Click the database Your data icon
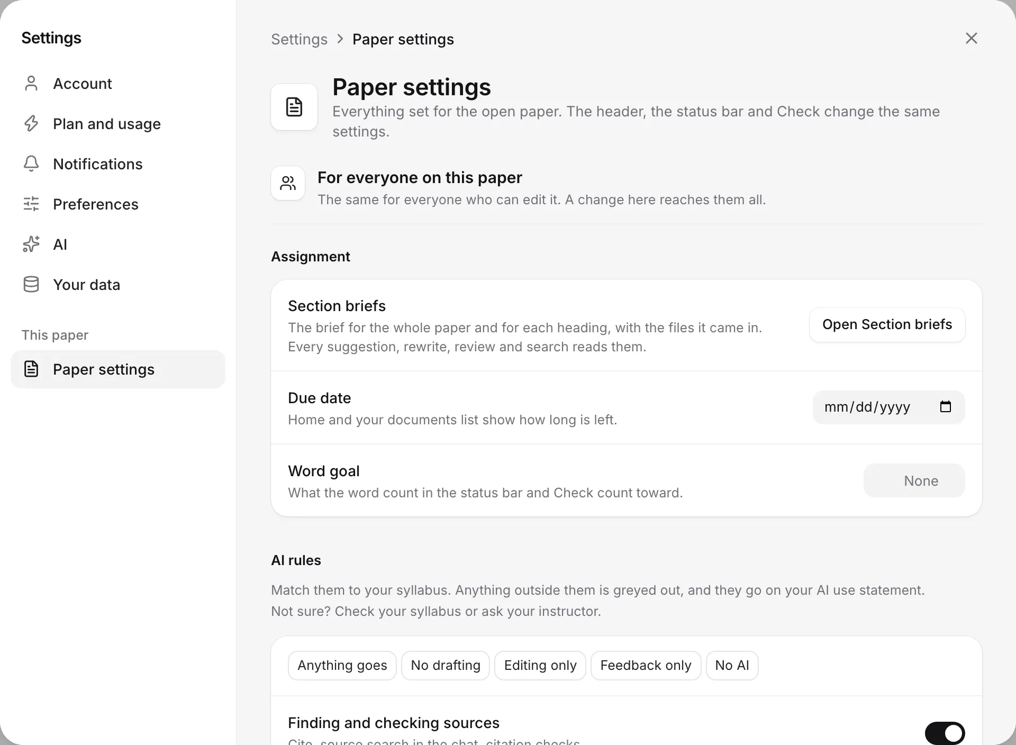The height and width of the screenshot is (745, 1016). [x=31, y=285]
